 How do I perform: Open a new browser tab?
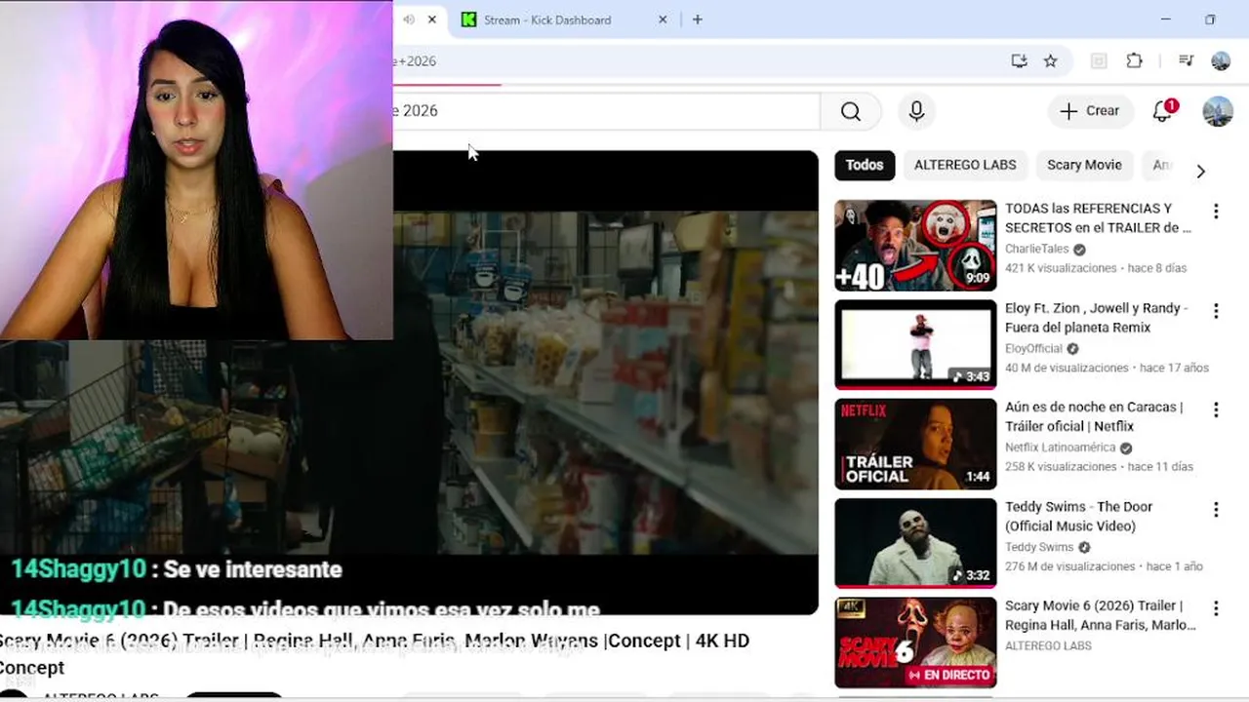pyautogui.click(x=697, y=19)
